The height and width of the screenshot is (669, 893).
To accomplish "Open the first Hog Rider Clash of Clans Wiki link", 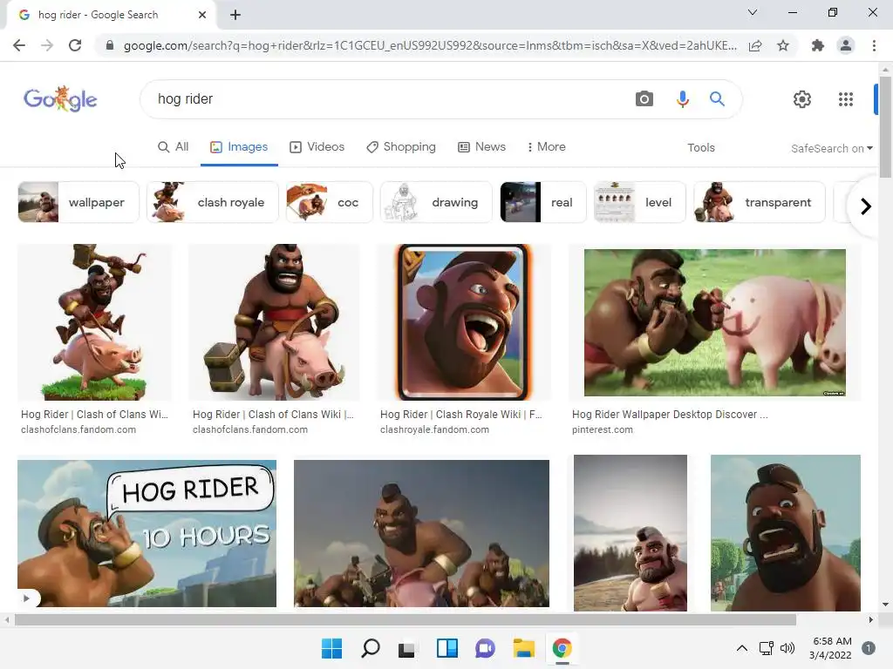I will (94, 414).
